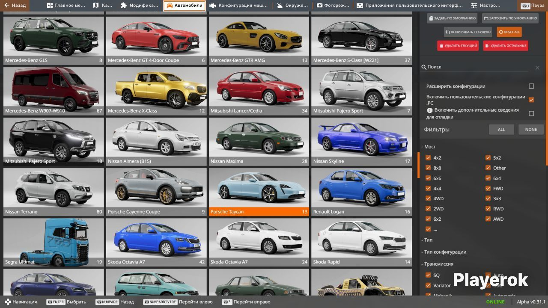The image size is (548, 308).
Task: Click the warning icon beside debug info option
Action: pyautogui.click(x=429, y=110)
